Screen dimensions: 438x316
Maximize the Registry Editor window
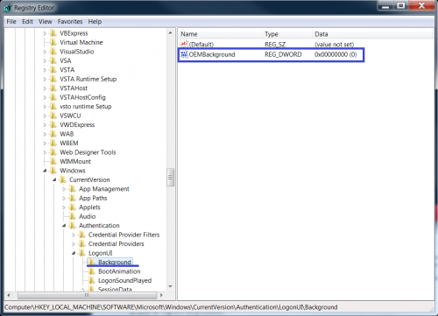pos(401,5)
